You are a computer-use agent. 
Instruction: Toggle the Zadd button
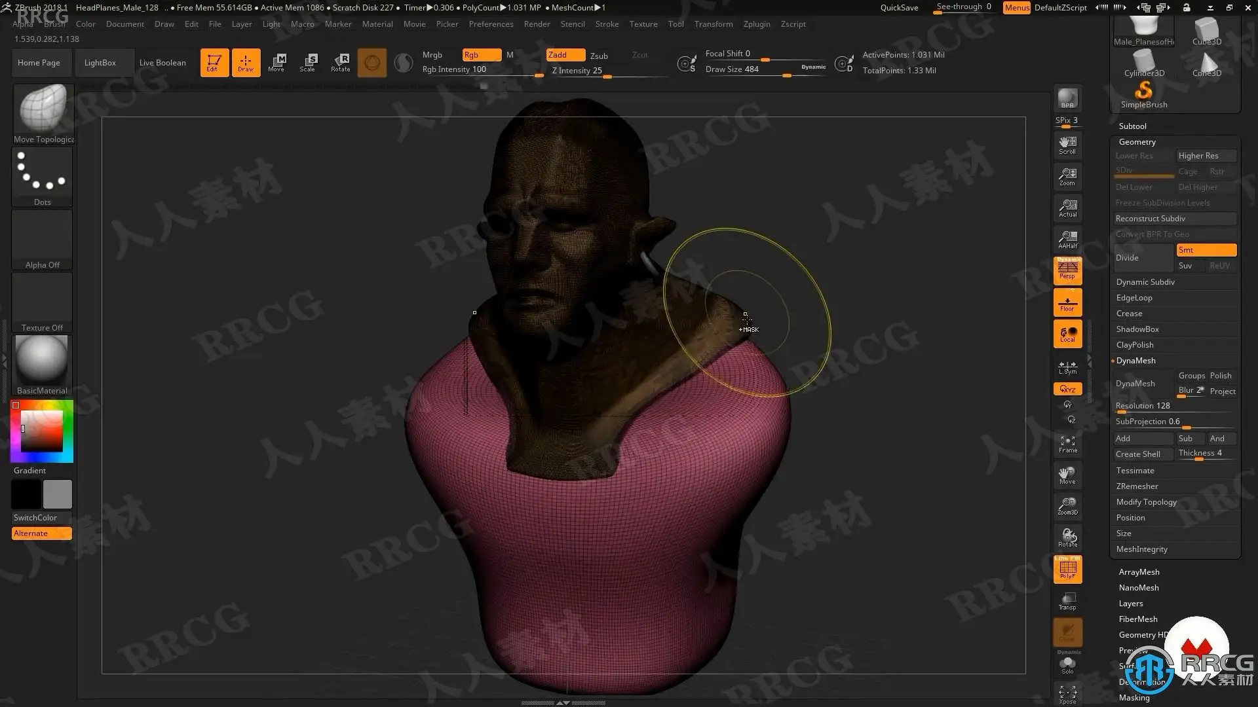tap(565, 55)
